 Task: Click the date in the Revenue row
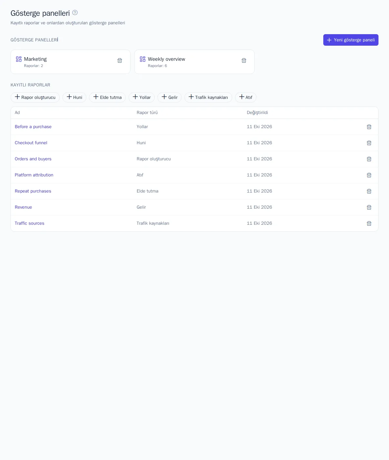click(260, 207)
